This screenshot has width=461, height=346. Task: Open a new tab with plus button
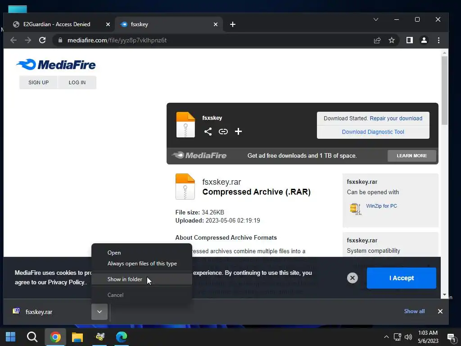[x=233, y=24]
